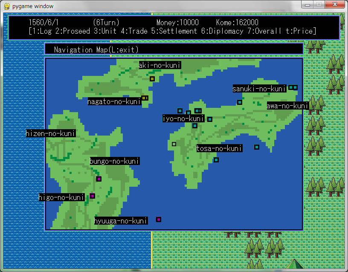
Task: Select the cyan double marker above iyo-no-kuni
Action: point(198,110)
